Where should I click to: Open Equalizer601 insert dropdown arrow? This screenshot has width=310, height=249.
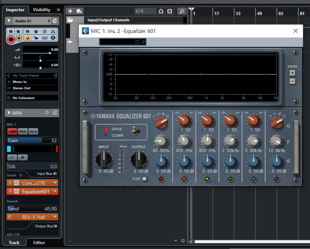[55, 191]
